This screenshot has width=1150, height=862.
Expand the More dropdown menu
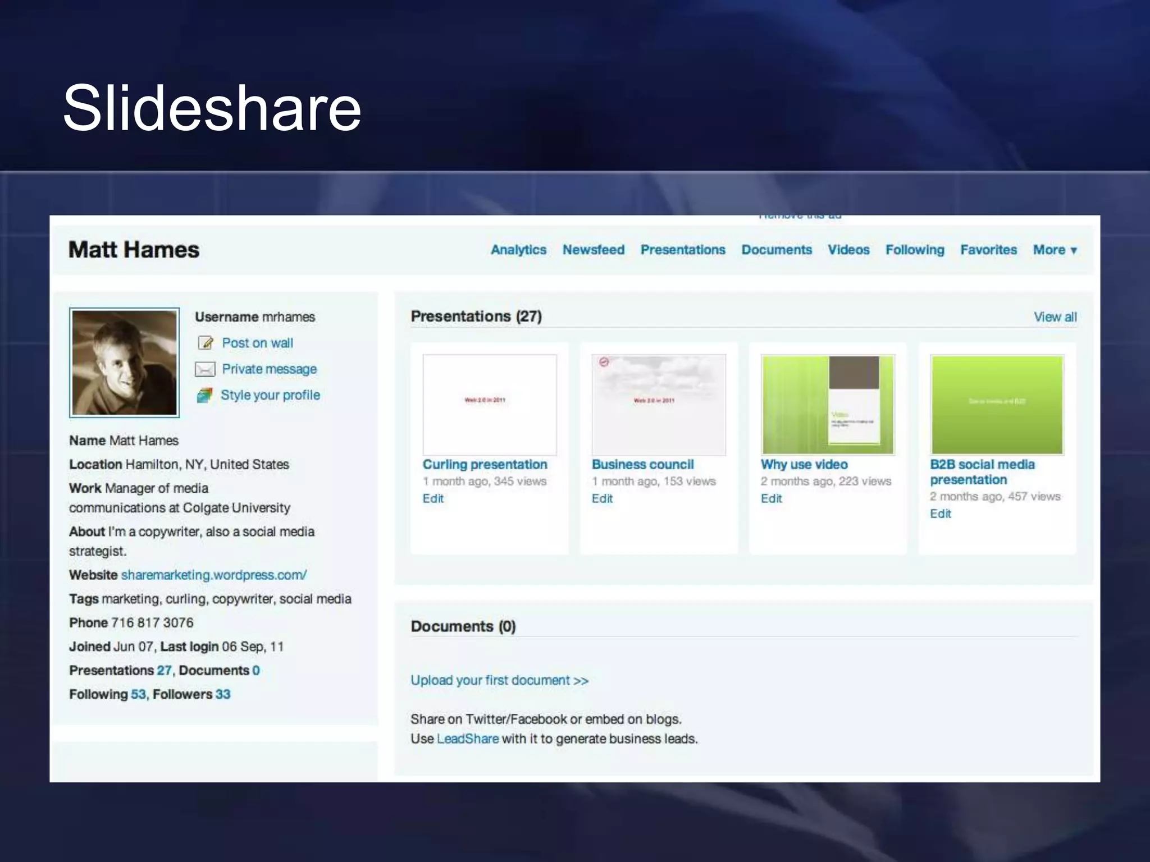coord(1055,250)
